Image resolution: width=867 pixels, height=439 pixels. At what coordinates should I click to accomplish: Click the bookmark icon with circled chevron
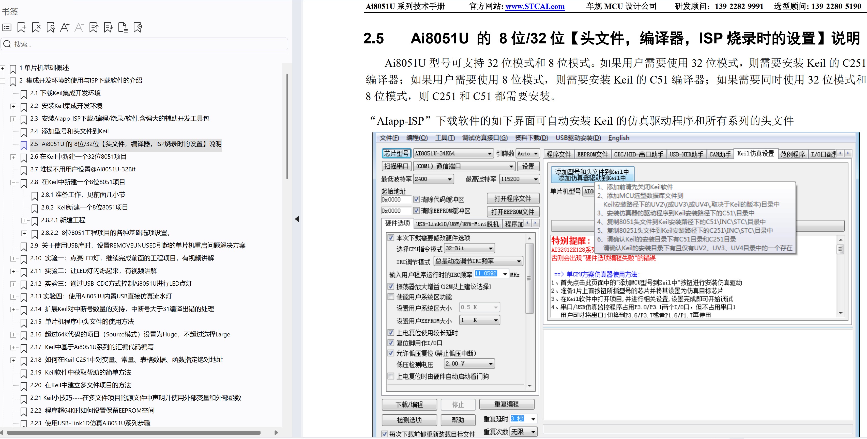coord(138,28)
